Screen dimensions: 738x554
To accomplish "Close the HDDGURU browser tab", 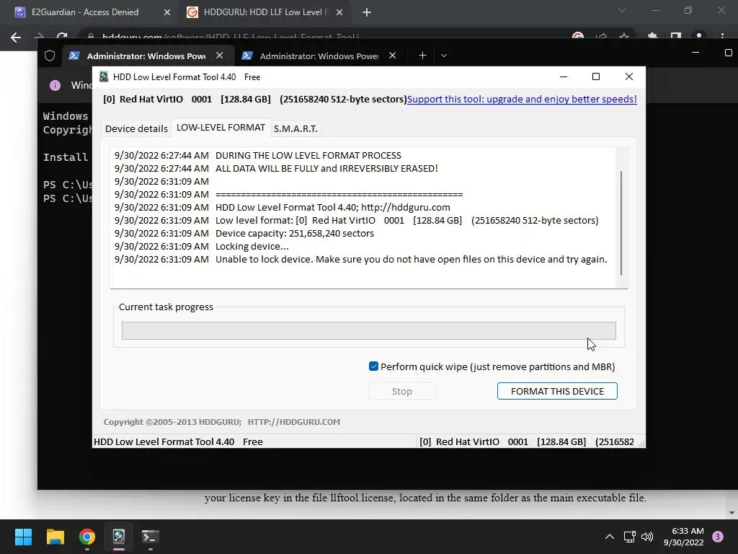I will click(x=339, y=12).
